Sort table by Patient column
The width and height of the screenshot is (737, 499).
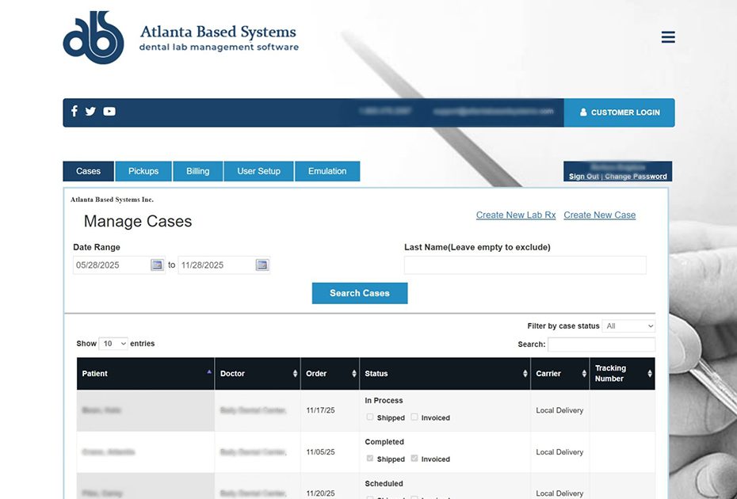pos(145,374)
